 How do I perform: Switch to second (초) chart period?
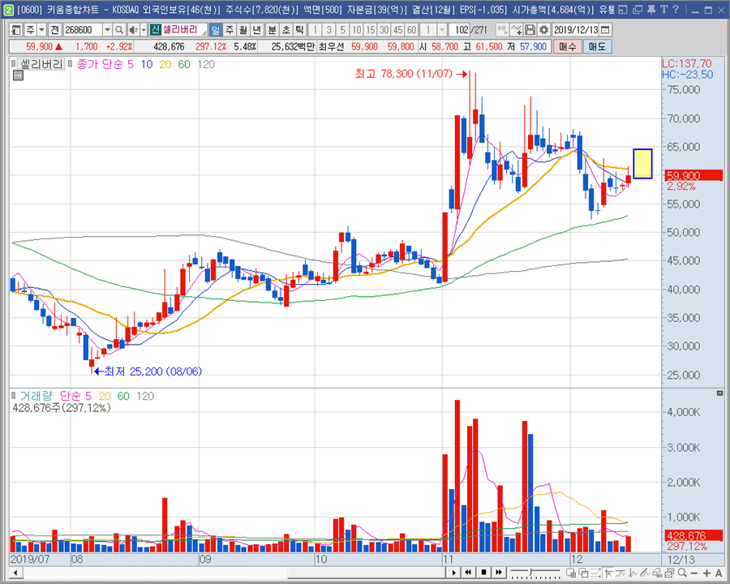coord(286,30)
